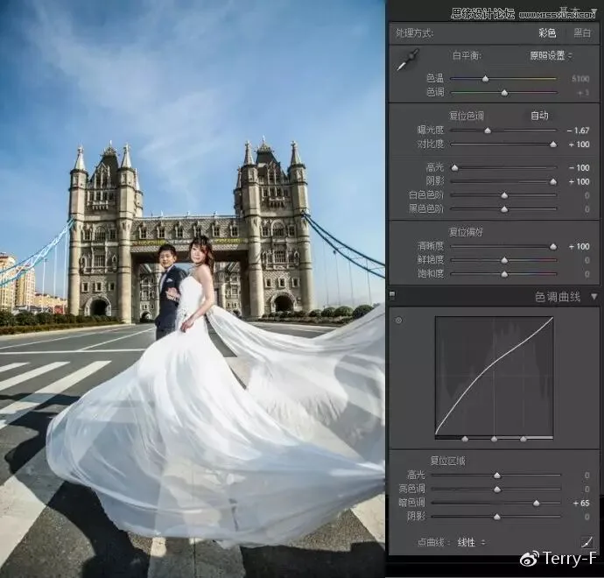
Task: Click the middle split point under curve
Action: 495,439
